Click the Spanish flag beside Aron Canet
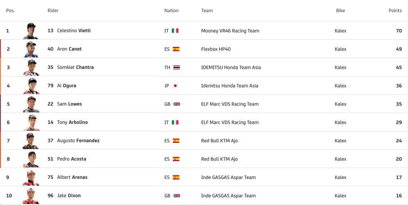This screenshot has width=408, height=205. tap(176, 49)
